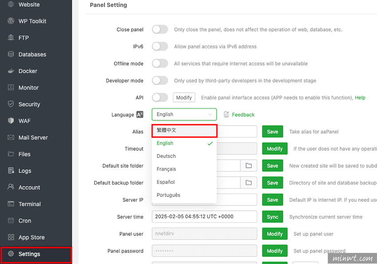377x264 pixels.
Task: Enable the IPv6 switch
Action: point(160,47)
